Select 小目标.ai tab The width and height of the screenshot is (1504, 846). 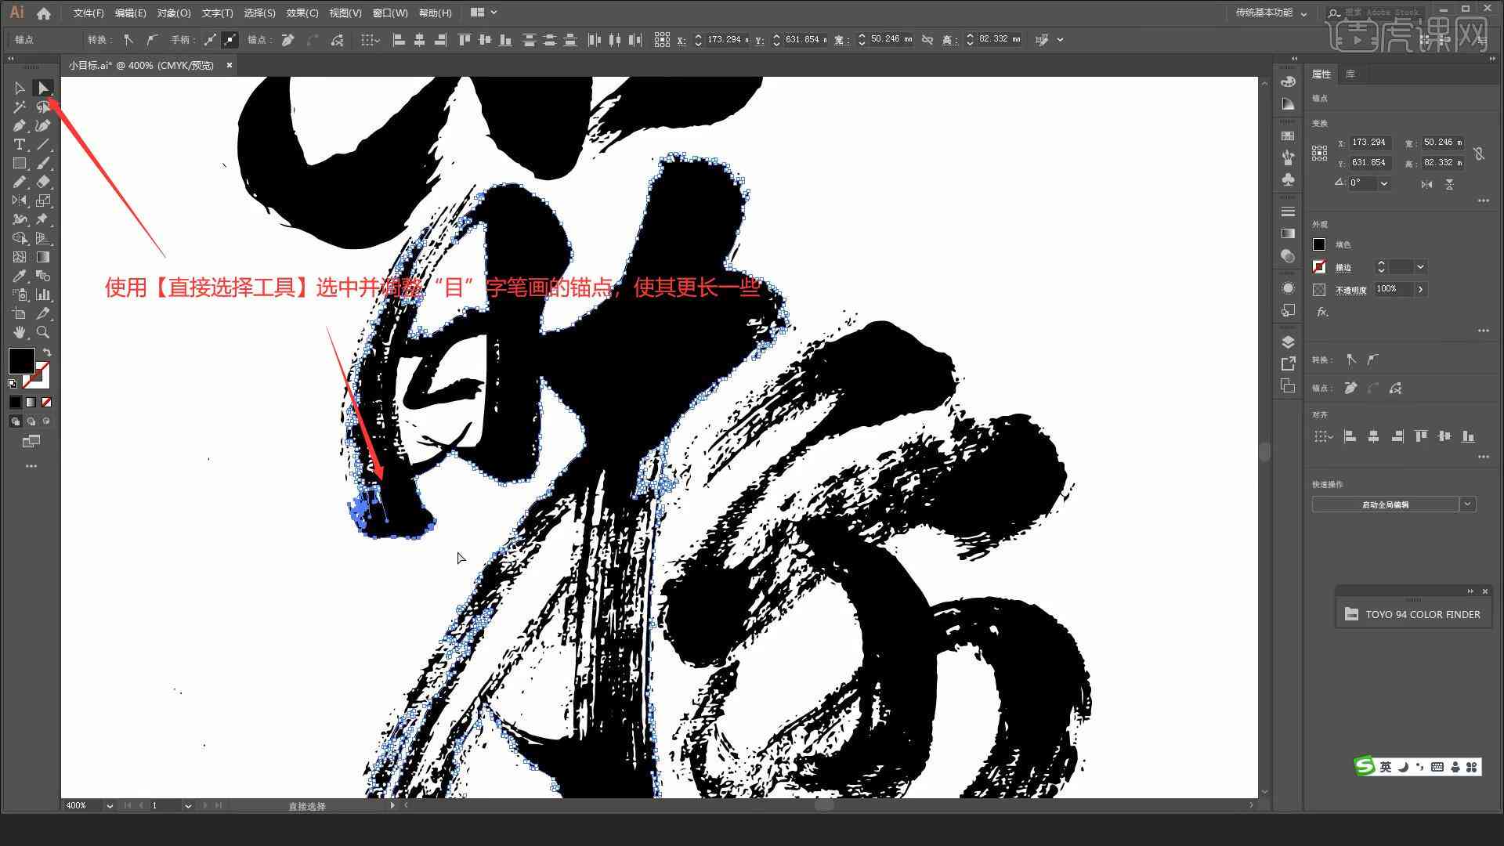[x=143, y=65]
